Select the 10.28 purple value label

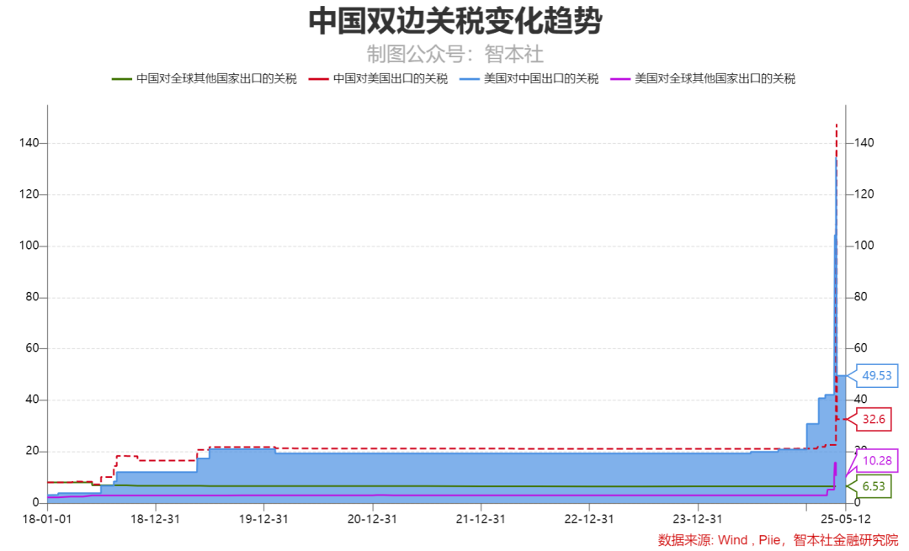point(877,461)
